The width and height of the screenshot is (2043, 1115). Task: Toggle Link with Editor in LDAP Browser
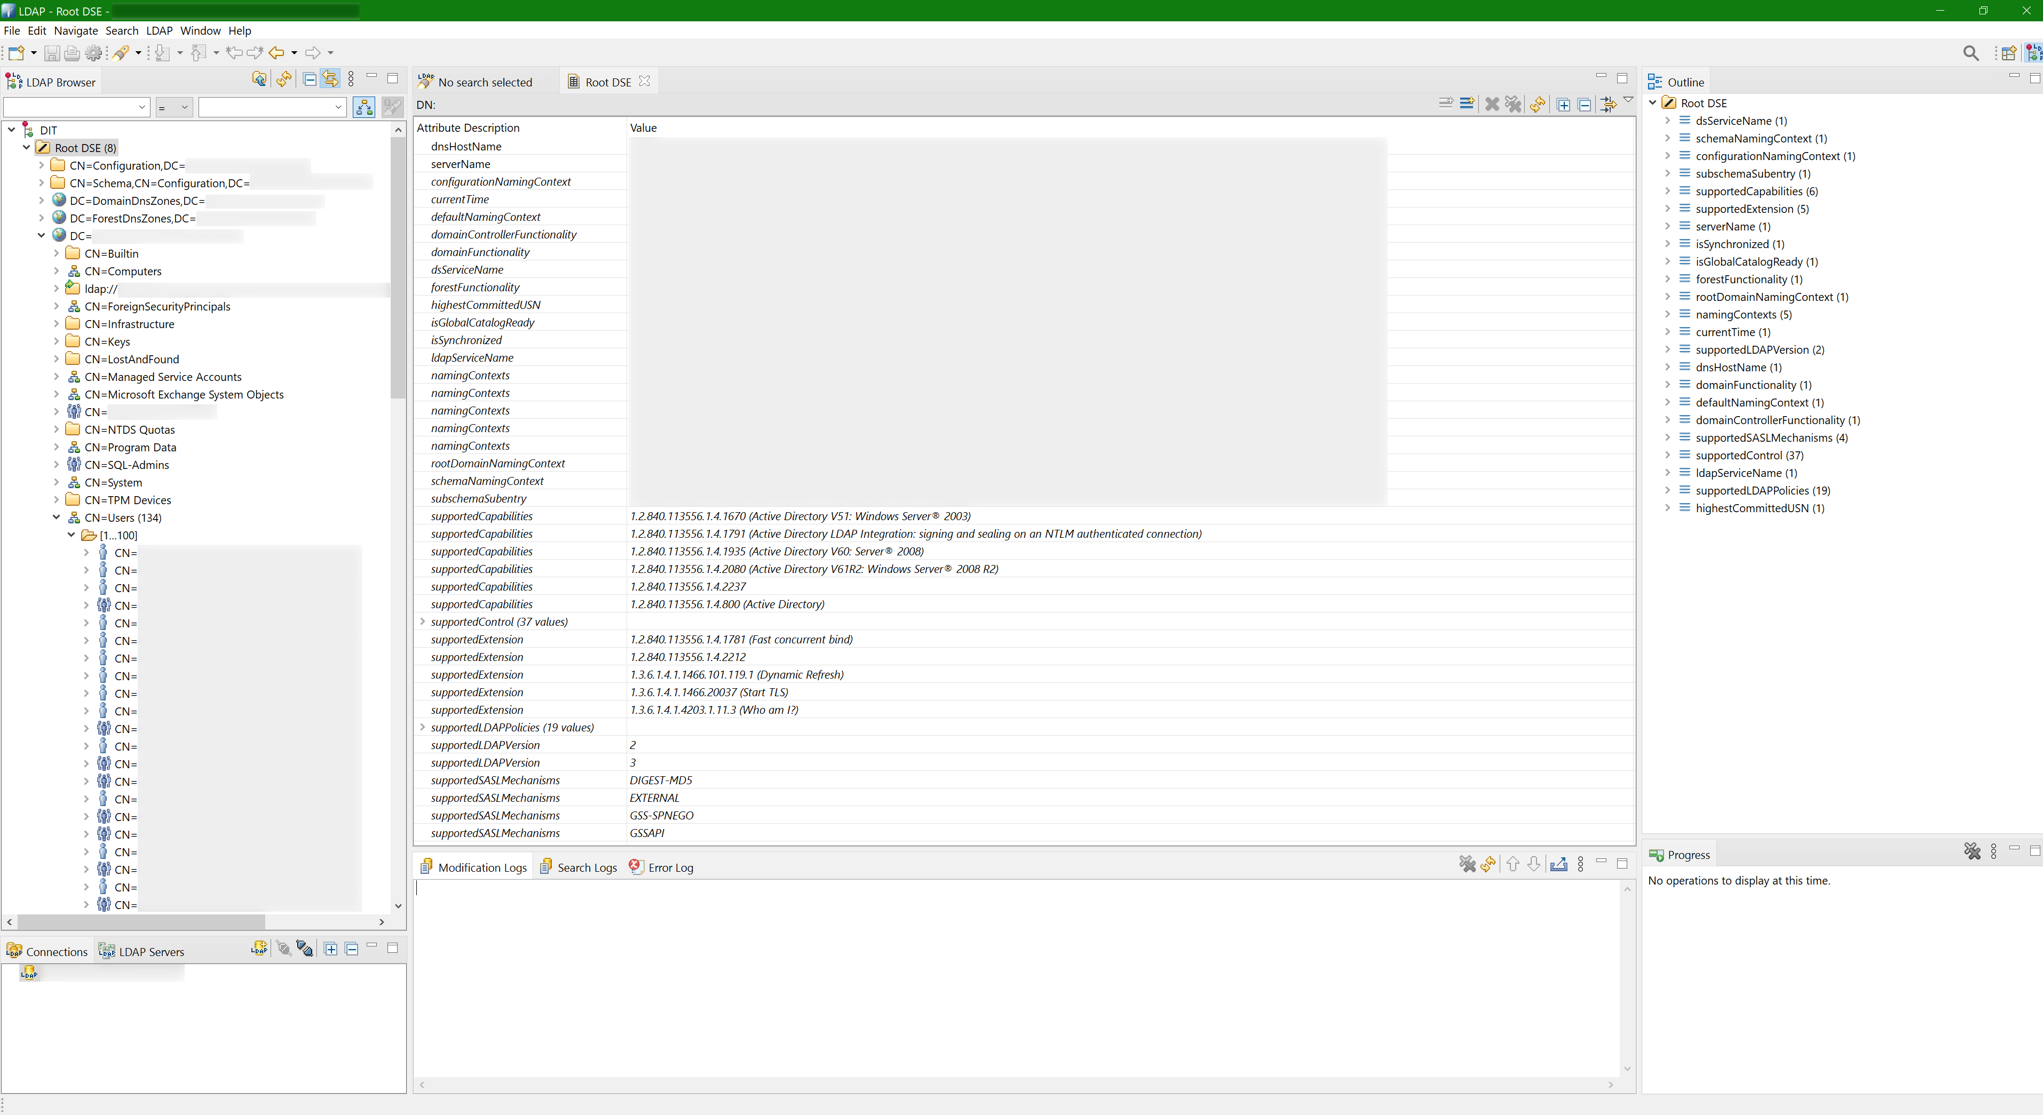tap(331, 79)
